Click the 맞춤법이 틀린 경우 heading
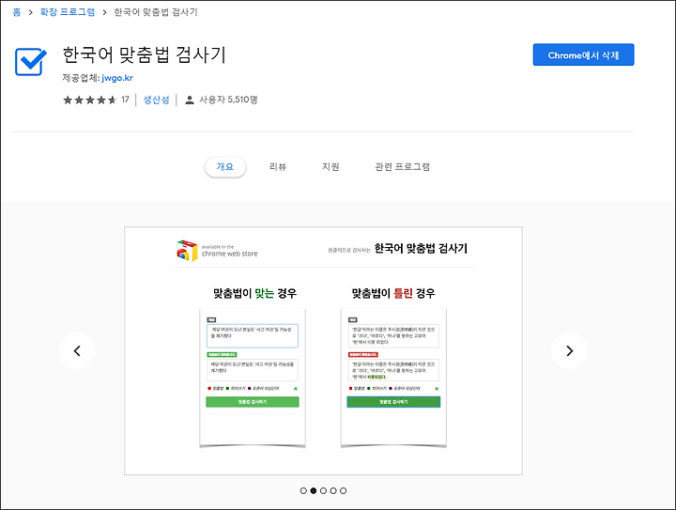This screenshot has width=676, height=510. [393, 294]
